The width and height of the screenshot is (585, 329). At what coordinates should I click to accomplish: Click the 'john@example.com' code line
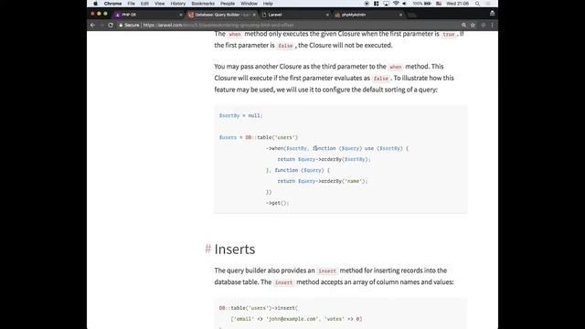coord(296,319)
